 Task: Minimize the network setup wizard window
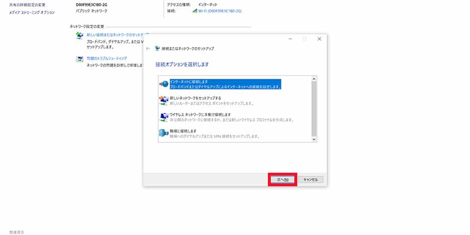pos(290,39)
